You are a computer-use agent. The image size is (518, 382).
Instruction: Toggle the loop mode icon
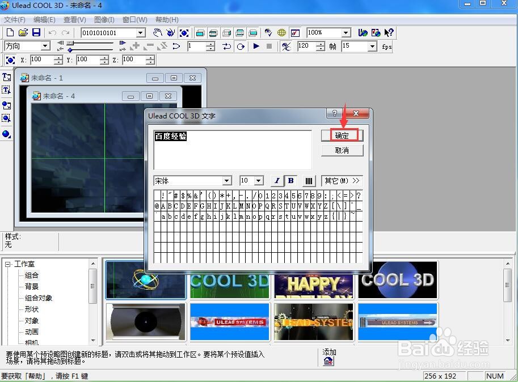pos(241,46)
